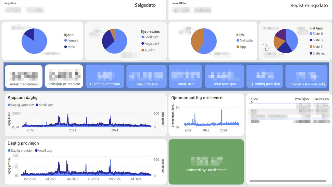The image size is (333, 187).
Task: Select the green Snittverdi nye medlemmer card
Action: click(206, 162)
